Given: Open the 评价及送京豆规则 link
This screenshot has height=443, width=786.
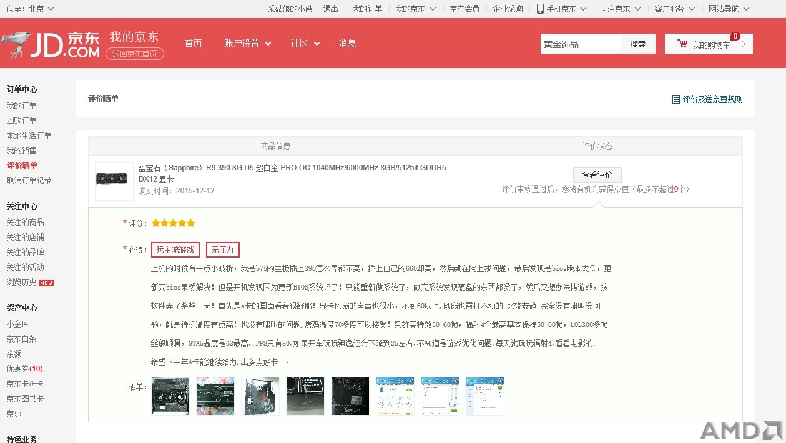Looking at the screenshot, I should tap(712, 99).
